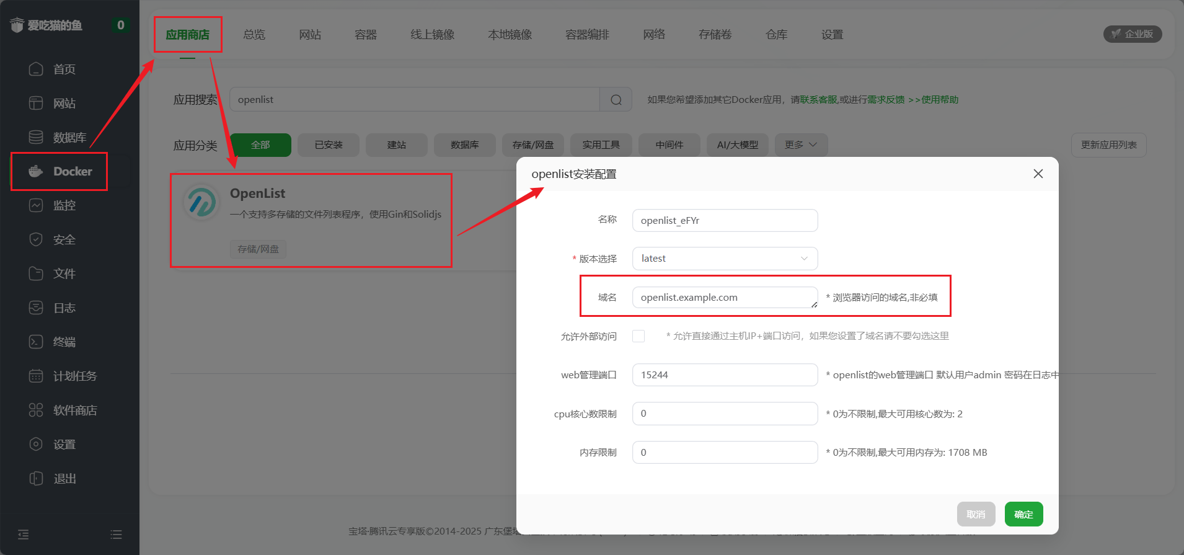Click the search magnifier icon
The width and height of the screenshot is (1184, 555).
tap(616, 100)
